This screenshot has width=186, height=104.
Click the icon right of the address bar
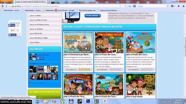(x=130, y=6)
